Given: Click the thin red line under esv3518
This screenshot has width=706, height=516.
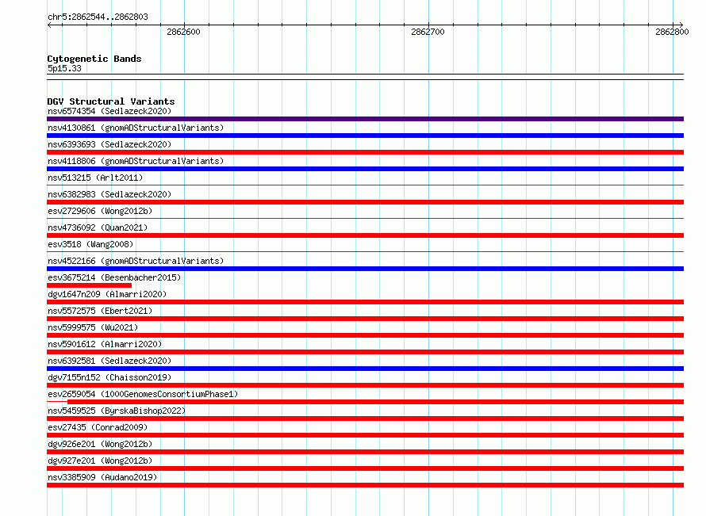Looking at the screenshot, I should coord(365,251).
